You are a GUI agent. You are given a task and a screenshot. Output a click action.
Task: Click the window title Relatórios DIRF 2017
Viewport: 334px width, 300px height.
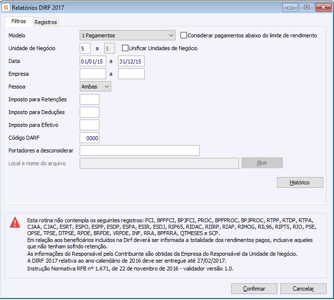tap(38, 8)
